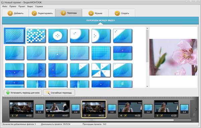The image size is (201, 128).
Task: Pick the horizontal stripes blinds transition
Action: [58, 53]
